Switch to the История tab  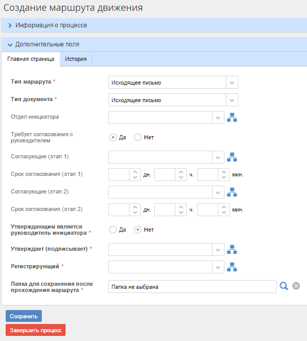[76, 59]
